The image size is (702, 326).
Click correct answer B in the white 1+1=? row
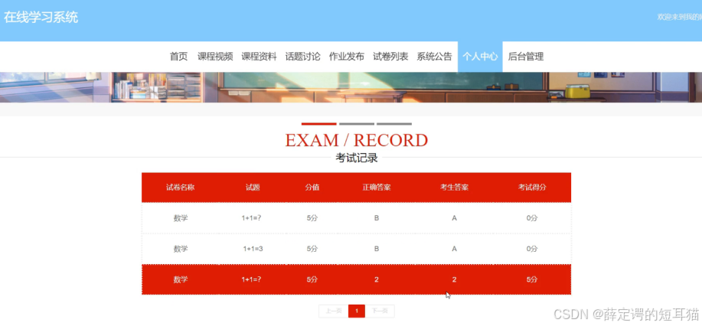pos(377,218)
